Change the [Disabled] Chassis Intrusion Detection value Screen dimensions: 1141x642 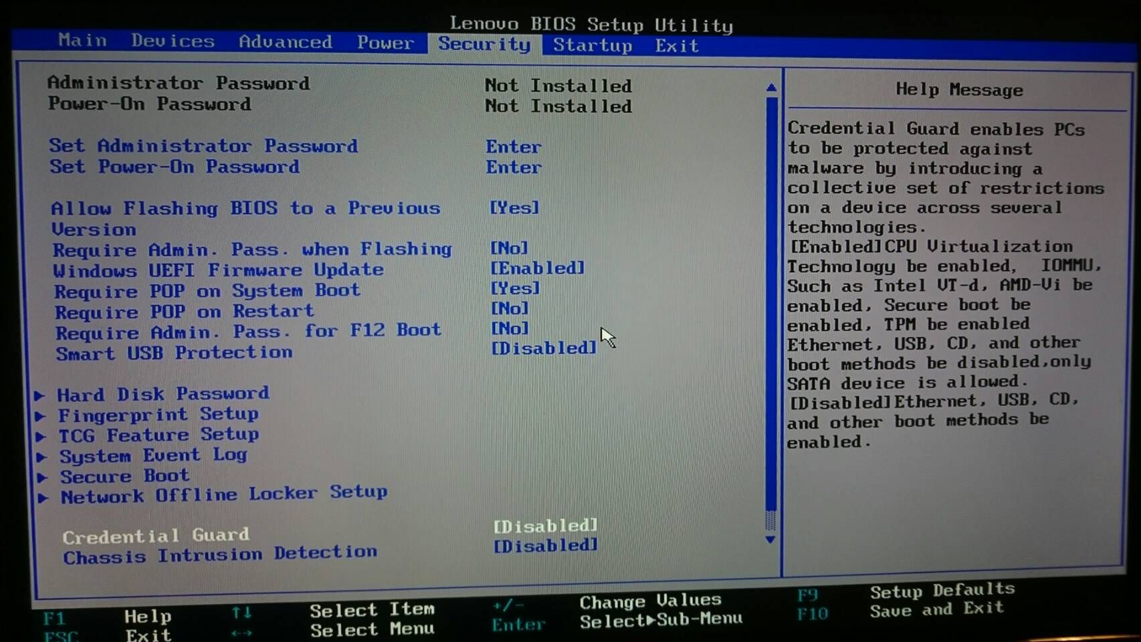point(546,546)
